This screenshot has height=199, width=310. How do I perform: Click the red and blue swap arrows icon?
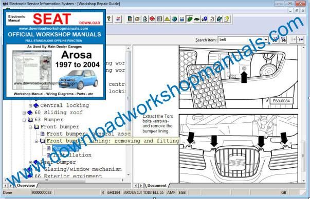(x=118, y=19)
